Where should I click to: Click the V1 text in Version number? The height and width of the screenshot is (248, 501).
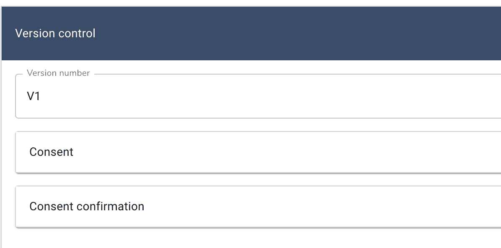pyautogui.click(x=34, y=96)
